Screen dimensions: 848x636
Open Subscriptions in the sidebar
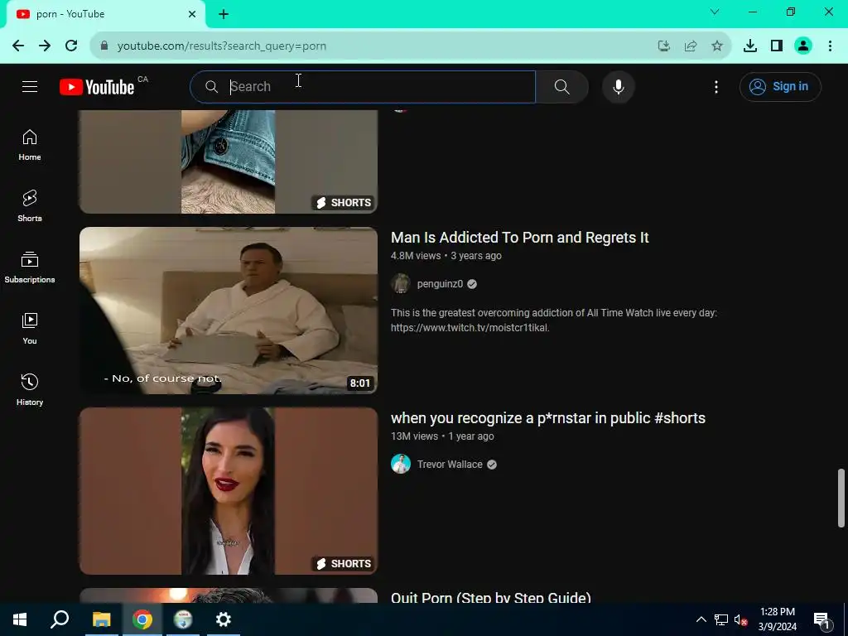30,267
